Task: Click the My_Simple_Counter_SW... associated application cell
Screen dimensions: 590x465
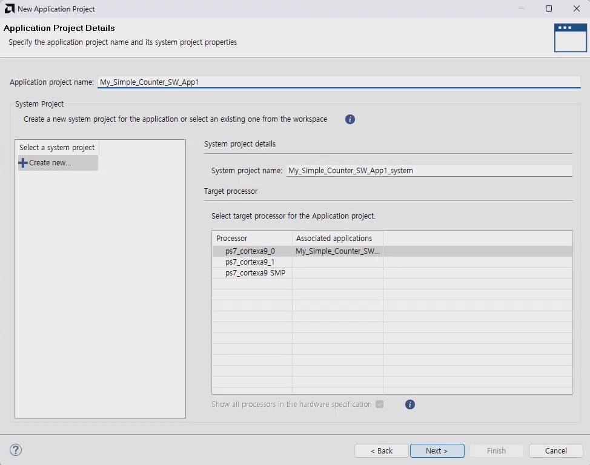Action: coord(337,251)
